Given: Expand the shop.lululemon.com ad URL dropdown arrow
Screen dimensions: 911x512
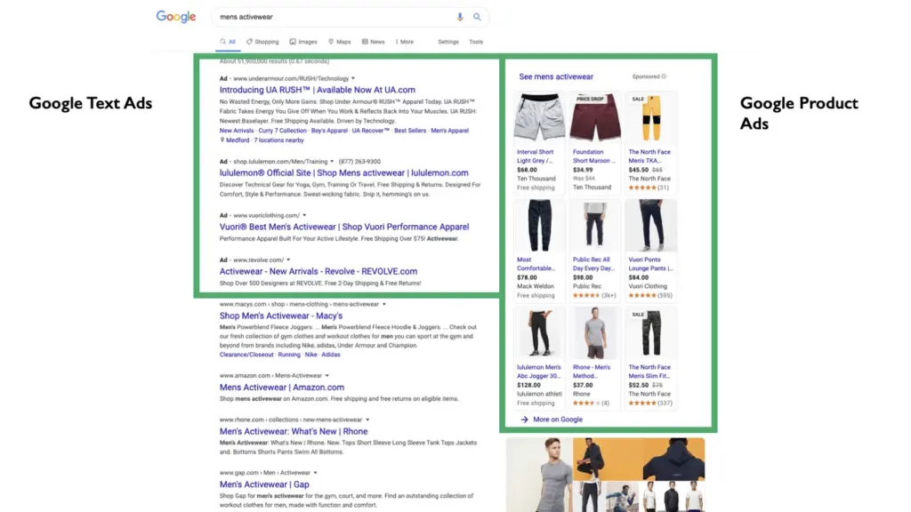Looking at the screenshot, I should [333, 162].
